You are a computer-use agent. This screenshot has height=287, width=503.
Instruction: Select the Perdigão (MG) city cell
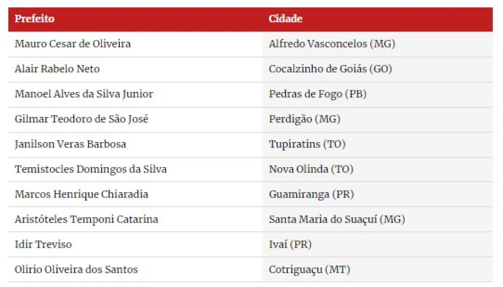(x=305, y=119)
